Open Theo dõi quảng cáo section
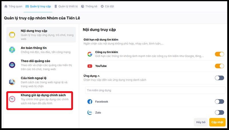The width and height of the screenshot is (229, 130). coord(41,65)
